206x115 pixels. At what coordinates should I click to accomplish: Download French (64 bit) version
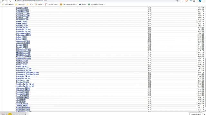22,8
